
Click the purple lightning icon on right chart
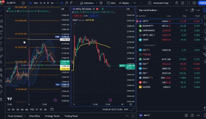point(110,100)
